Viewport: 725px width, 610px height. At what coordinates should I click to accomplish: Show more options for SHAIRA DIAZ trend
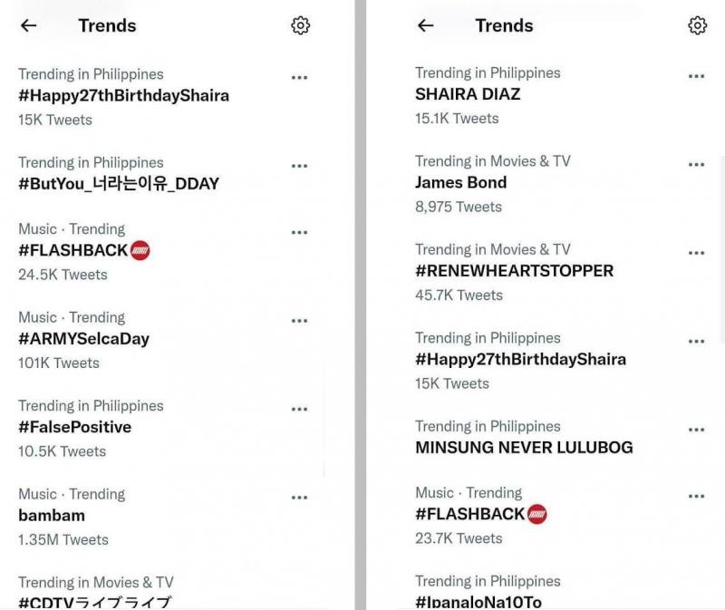point(696,76)
